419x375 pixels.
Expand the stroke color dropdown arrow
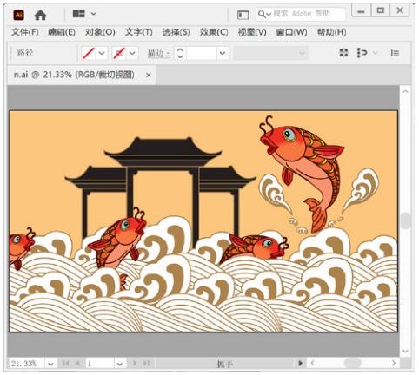pos(132,53)
